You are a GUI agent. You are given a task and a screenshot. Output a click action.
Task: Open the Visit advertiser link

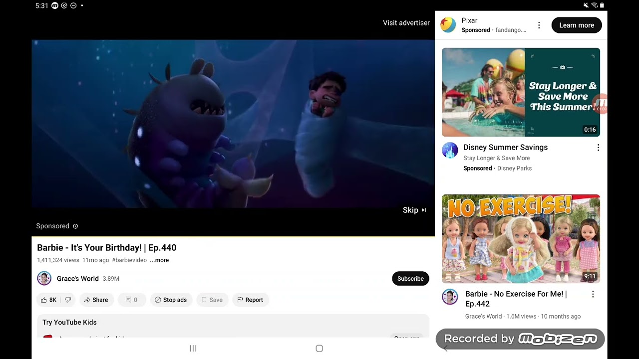(406, 23)
